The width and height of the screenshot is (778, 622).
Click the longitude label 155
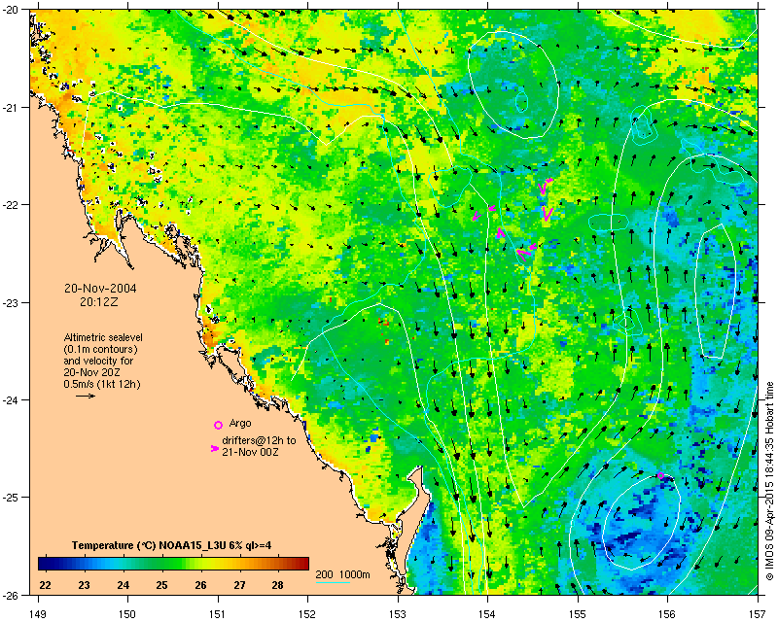pos(578,613)
